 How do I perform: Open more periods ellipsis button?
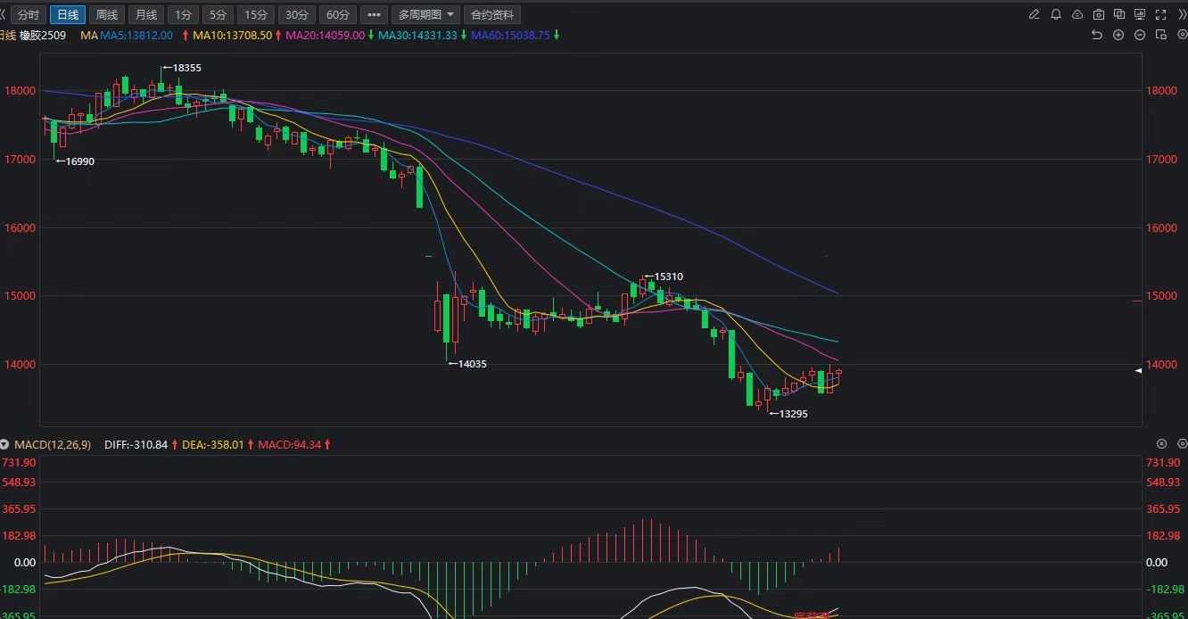tap(374, 15)
